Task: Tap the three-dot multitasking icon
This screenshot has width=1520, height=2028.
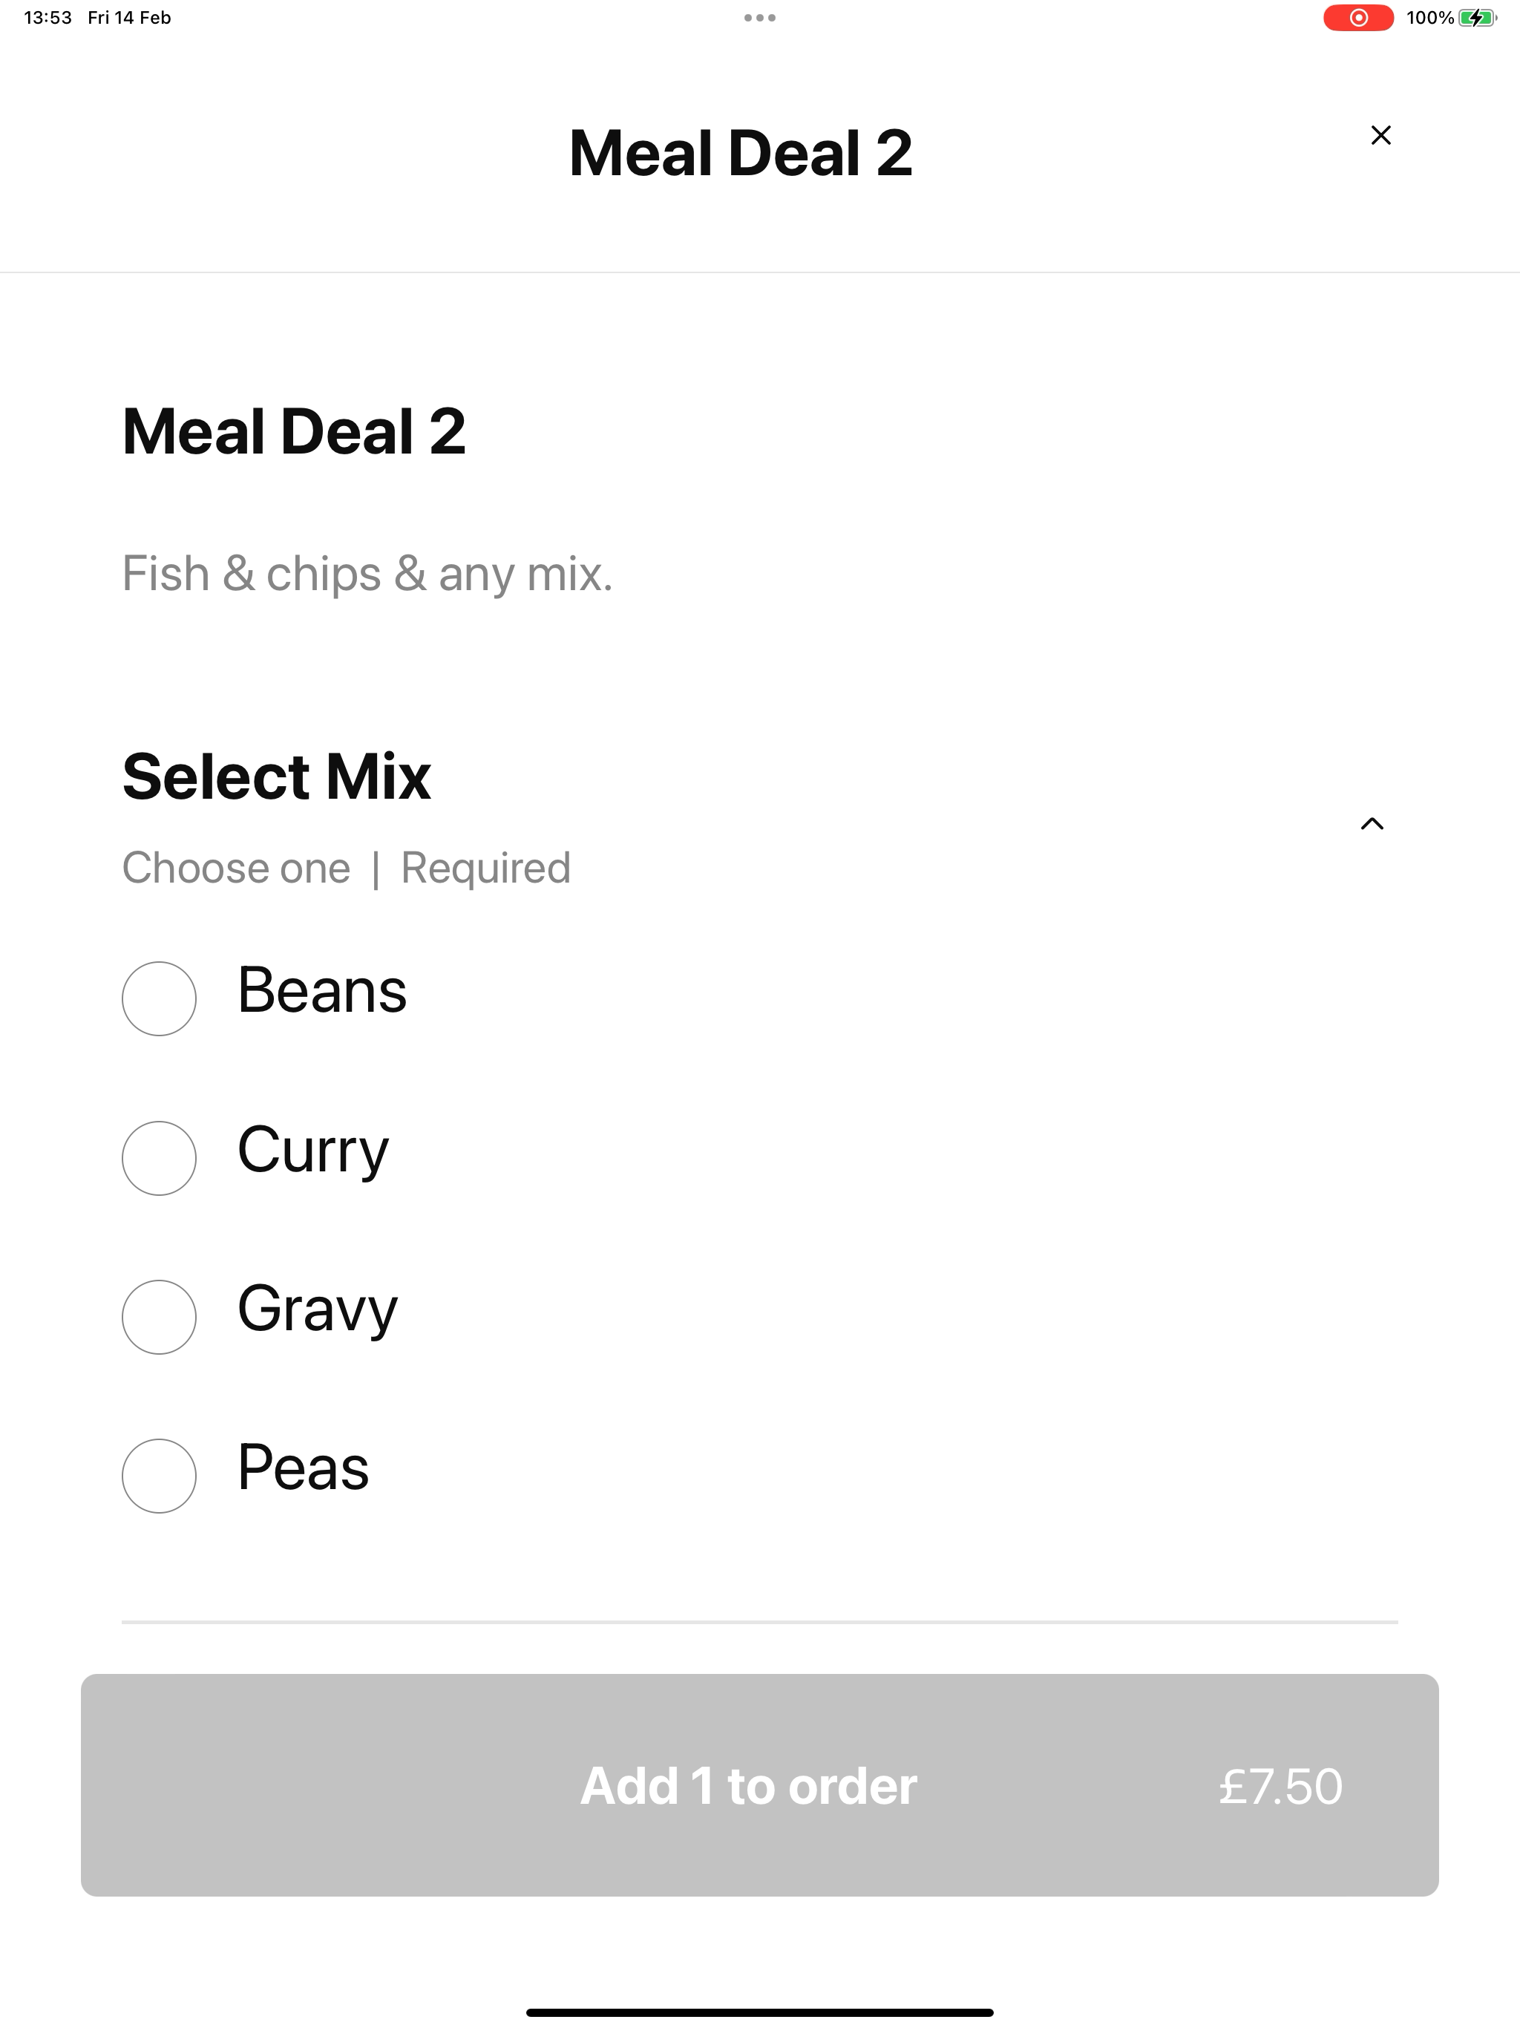Action: (x=759, y=17)
